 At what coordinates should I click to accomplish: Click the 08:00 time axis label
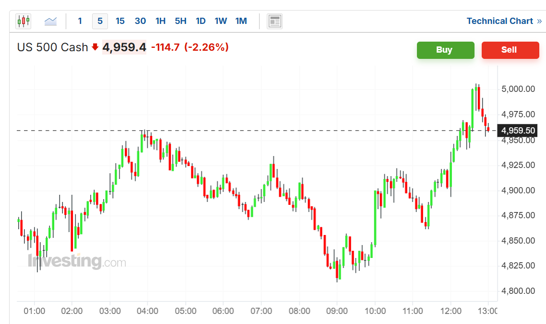(299, 311)
